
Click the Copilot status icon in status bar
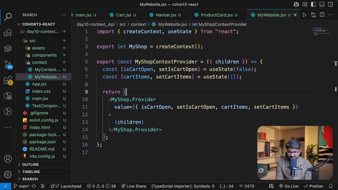coord(272,186)
